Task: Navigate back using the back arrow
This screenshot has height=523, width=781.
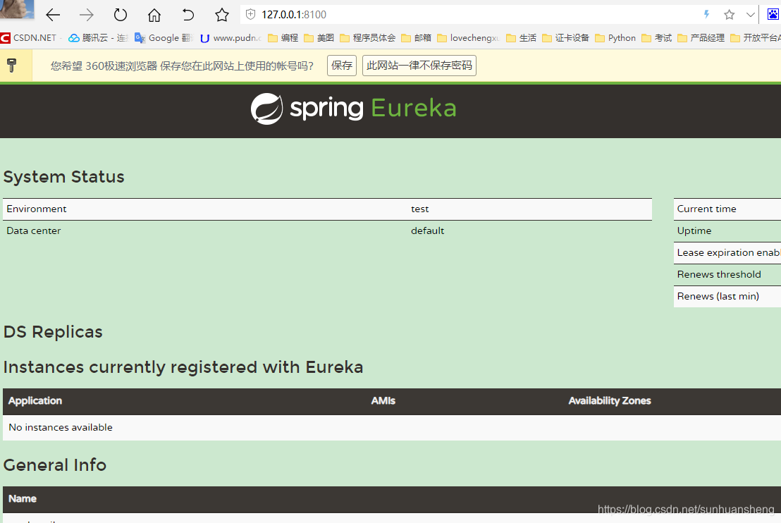Action: point(52,14)
